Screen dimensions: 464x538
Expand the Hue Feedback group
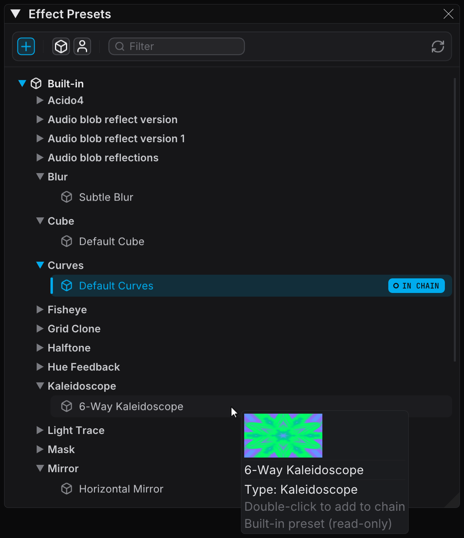coord(40,367)
